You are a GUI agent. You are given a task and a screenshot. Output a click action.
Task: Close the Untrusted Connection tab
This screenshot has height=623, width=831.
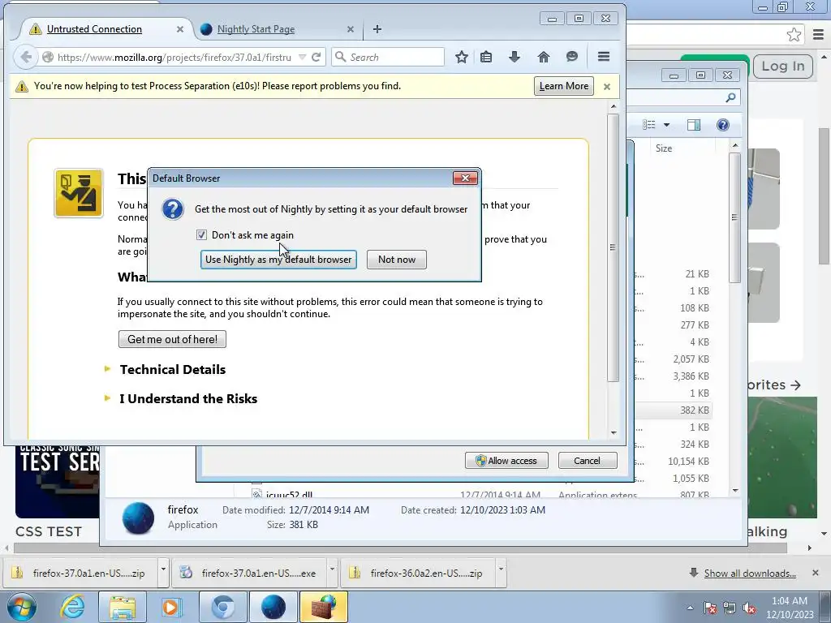click(180, 29)
